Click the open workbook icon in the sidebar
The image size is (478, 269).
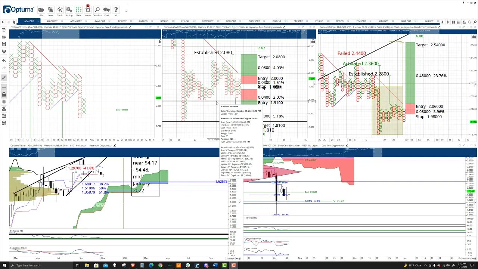[4, 37]
